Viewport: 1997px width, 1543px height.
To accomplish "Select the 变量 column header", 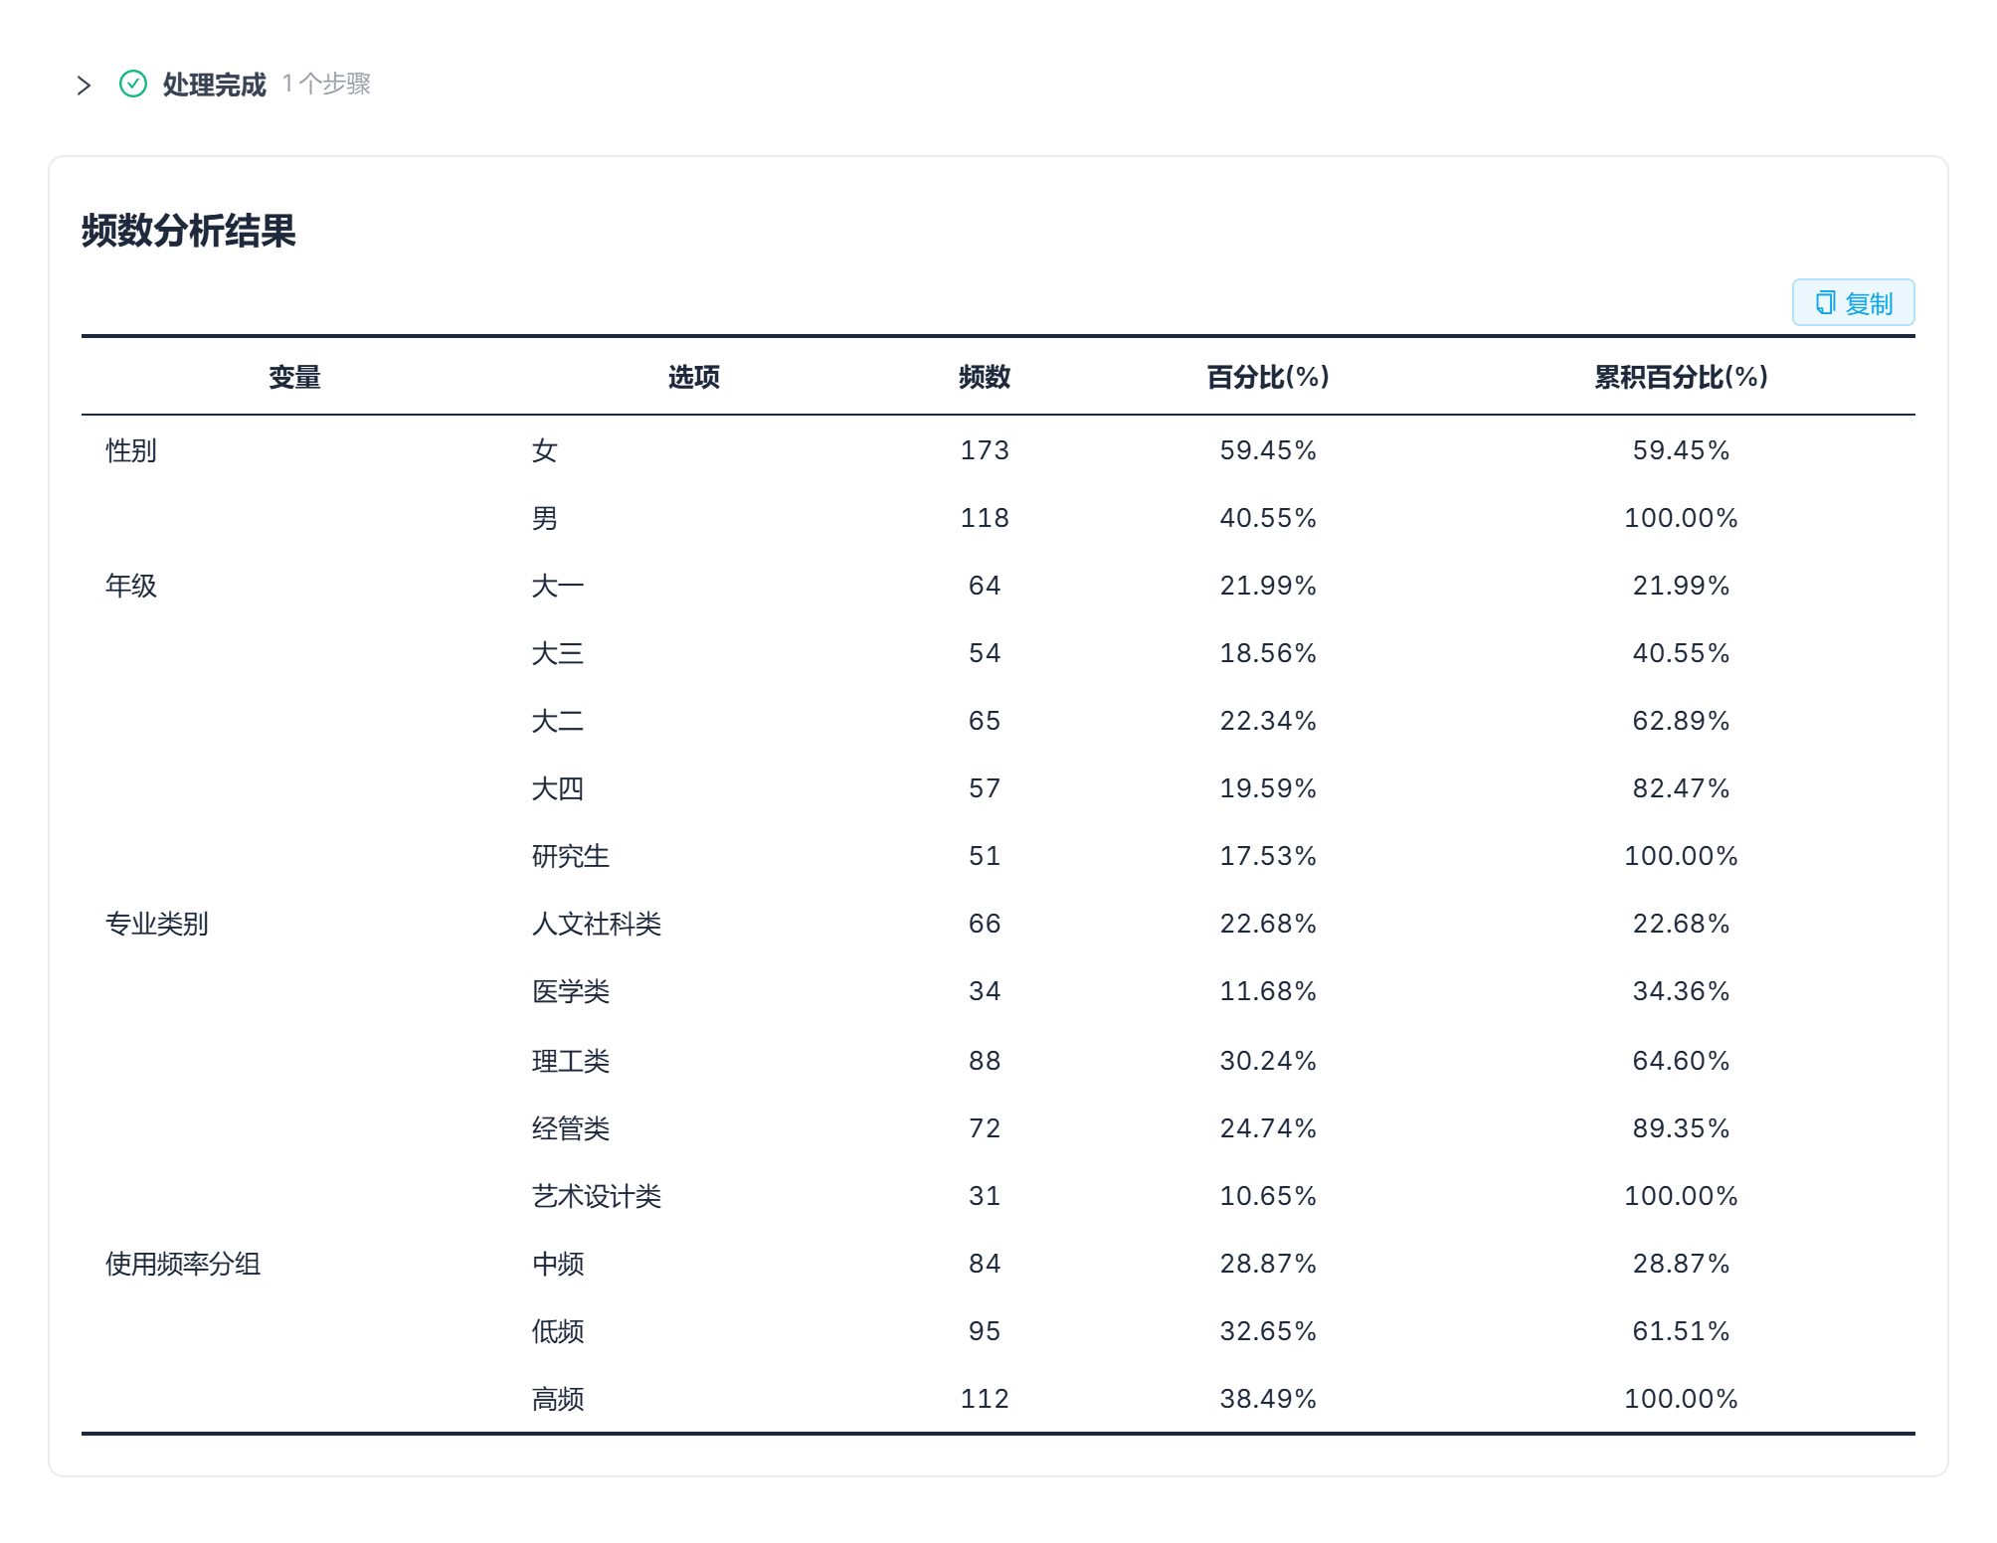I will click(x=294, y=377).
